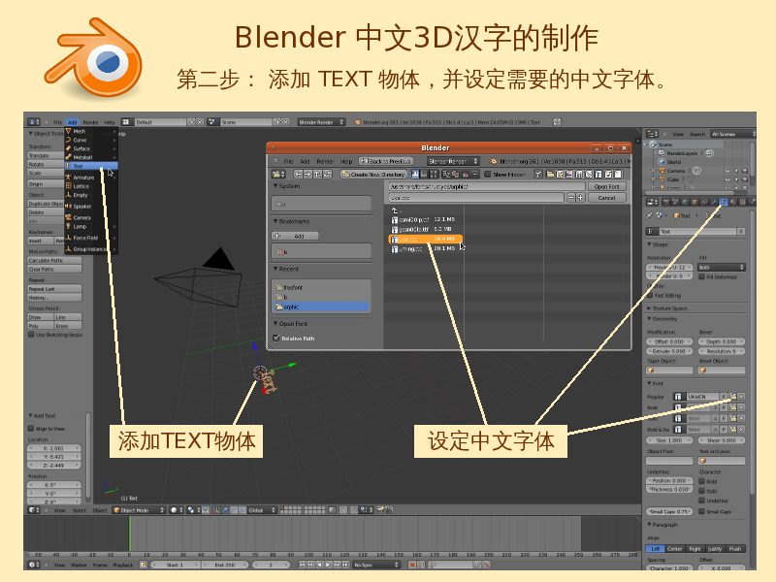Click Translate in Object Tools
Image resolution: width=776 pixels, height=582 pixels.
pyautogui.click(x=46, y=155)
